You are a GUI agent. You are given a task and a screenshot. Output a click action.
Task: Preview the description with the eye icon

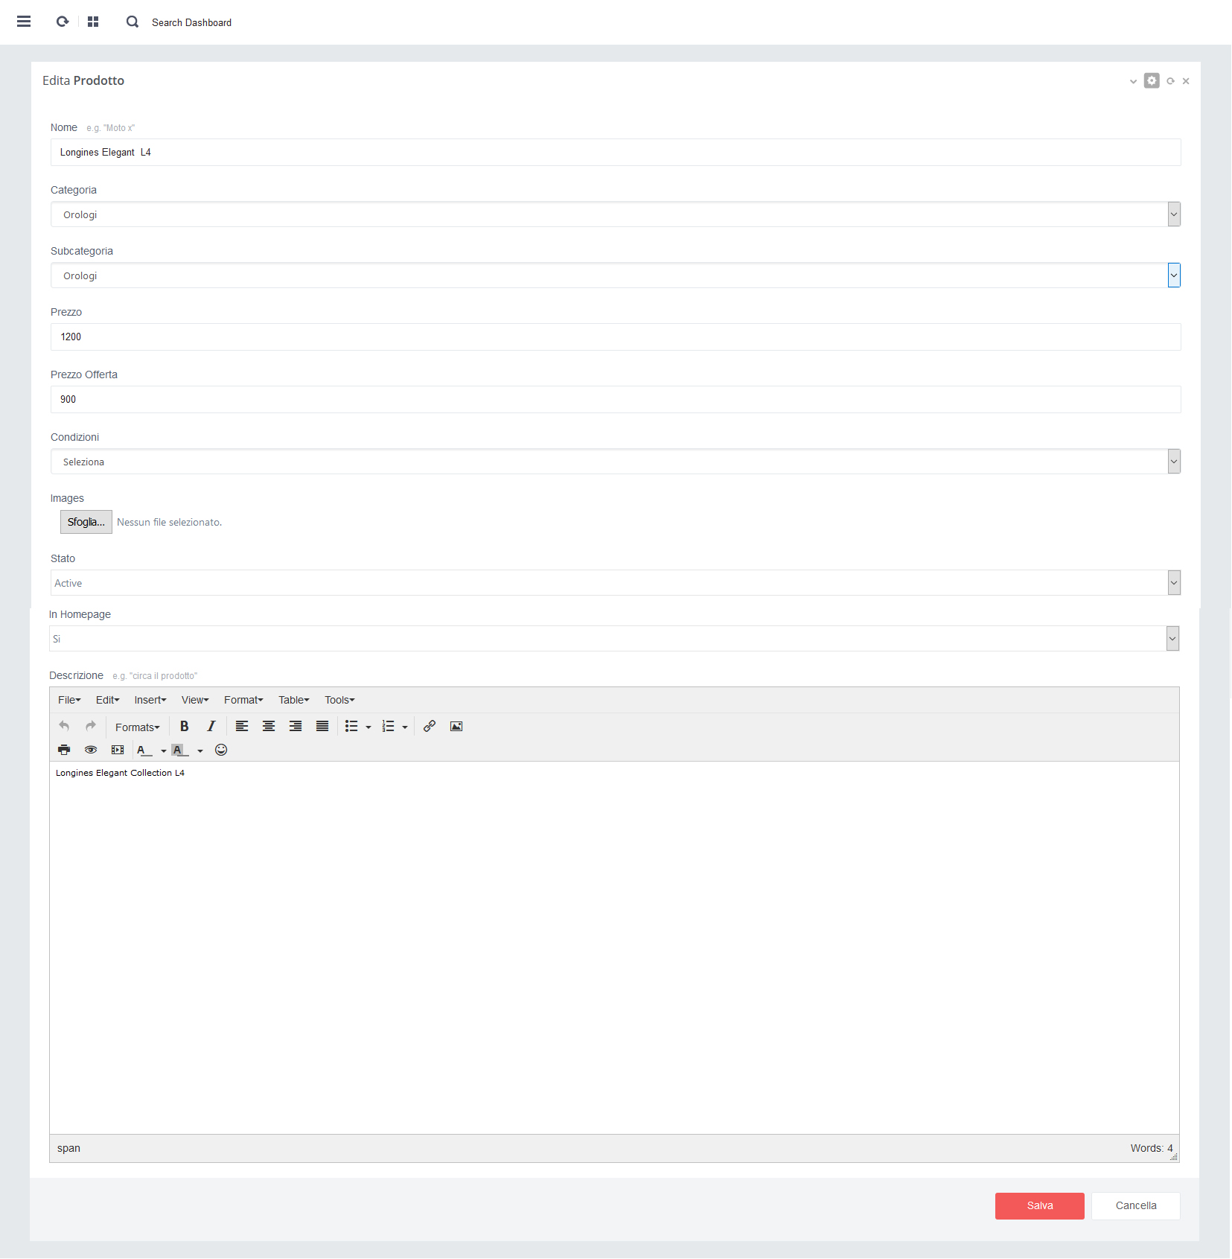pos(91,750)
